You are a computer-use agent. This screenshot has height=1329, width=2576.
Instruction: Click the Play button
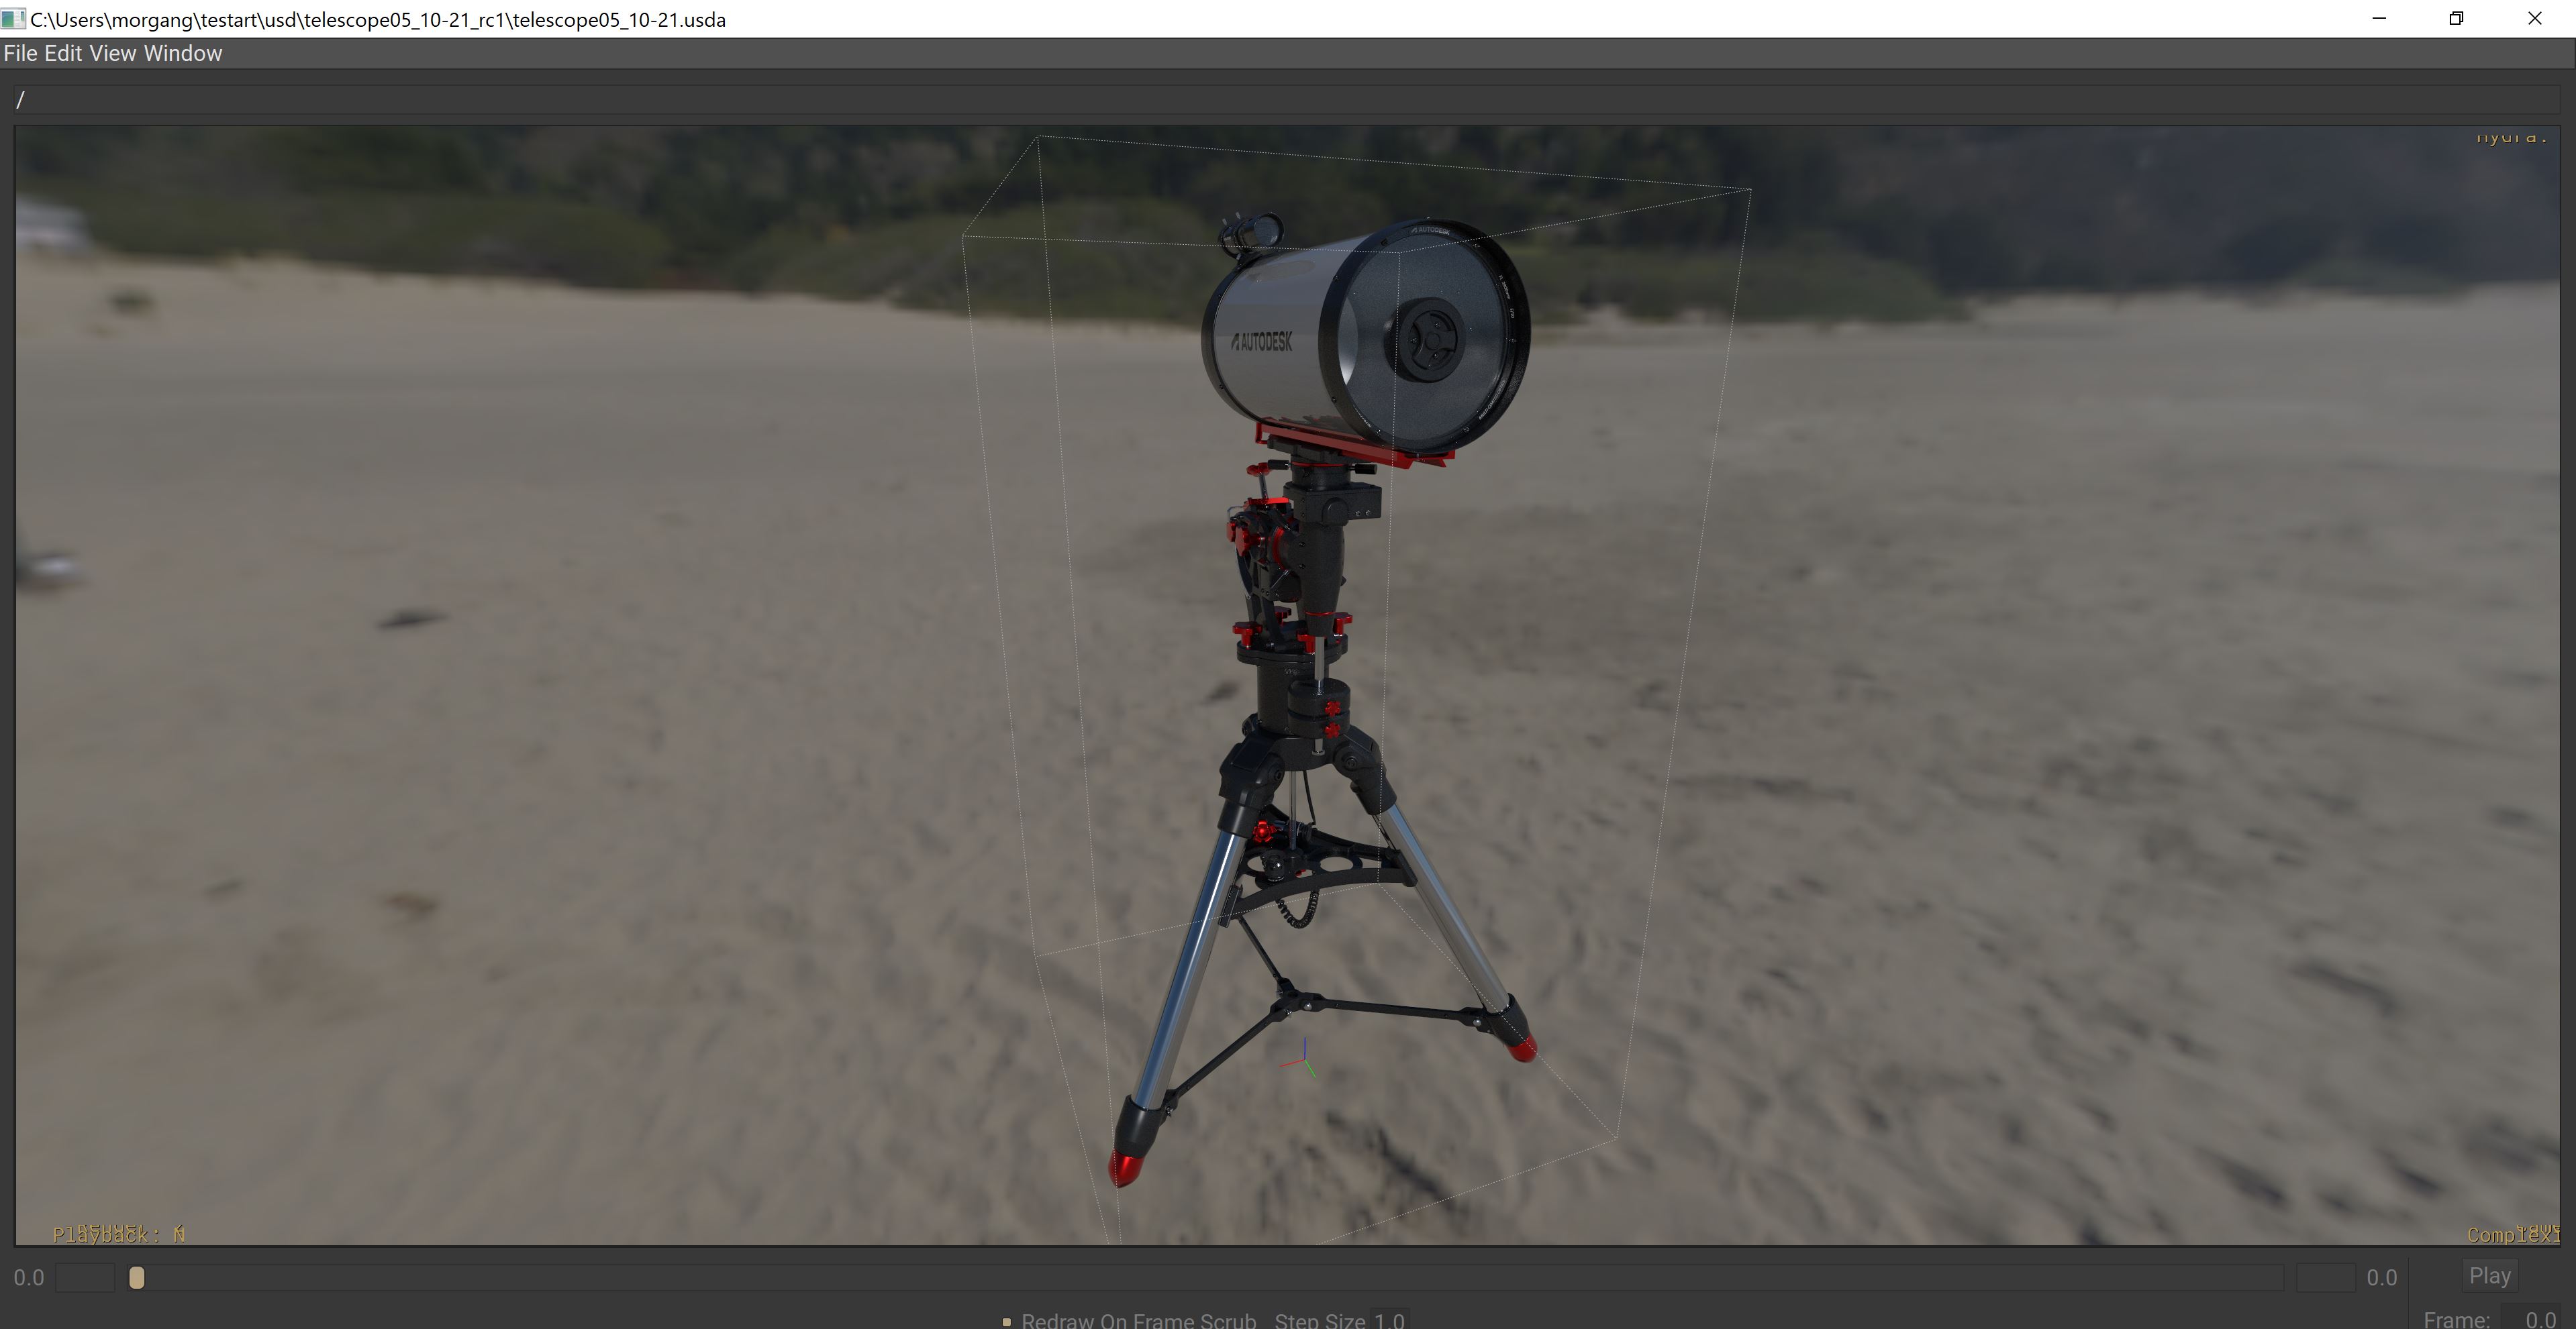pos(2489,1276)
